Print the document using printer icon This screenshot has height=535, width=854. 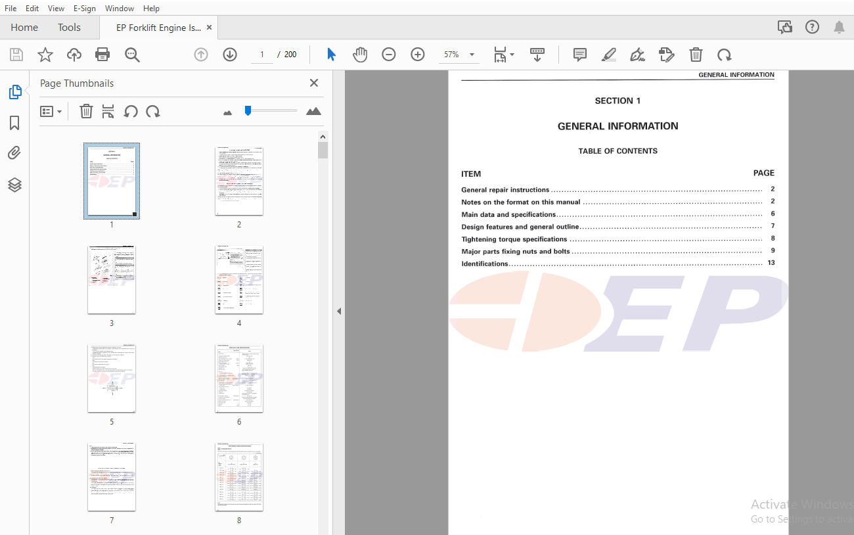click(102, 55)
